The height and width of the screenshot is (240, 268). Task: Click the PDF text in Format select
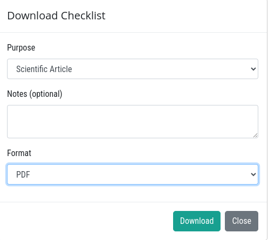(x=23, y=174)
